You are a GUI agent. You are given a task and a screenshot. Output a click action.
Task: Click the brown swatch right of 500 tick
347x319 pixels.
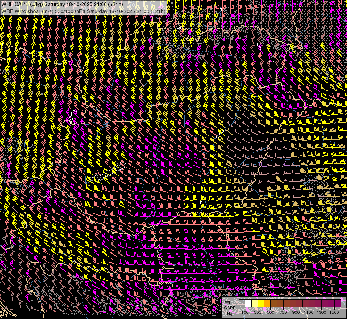(274, 303)
